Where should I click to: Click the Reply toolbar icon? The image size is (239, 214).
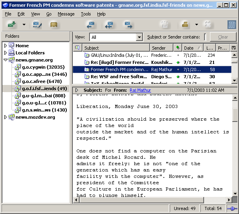click(x=91, y=25)
